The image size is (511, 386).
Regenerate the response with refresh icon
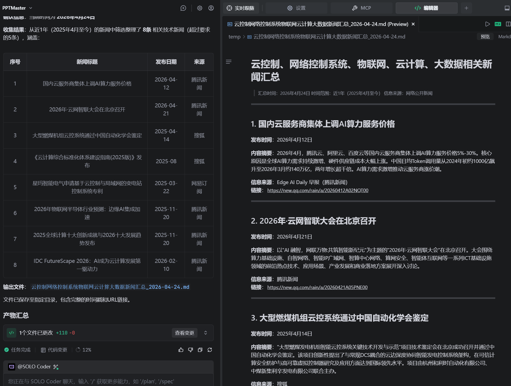210,350
